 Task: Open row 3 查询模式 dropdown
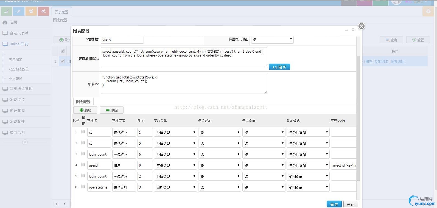[308, 154]
